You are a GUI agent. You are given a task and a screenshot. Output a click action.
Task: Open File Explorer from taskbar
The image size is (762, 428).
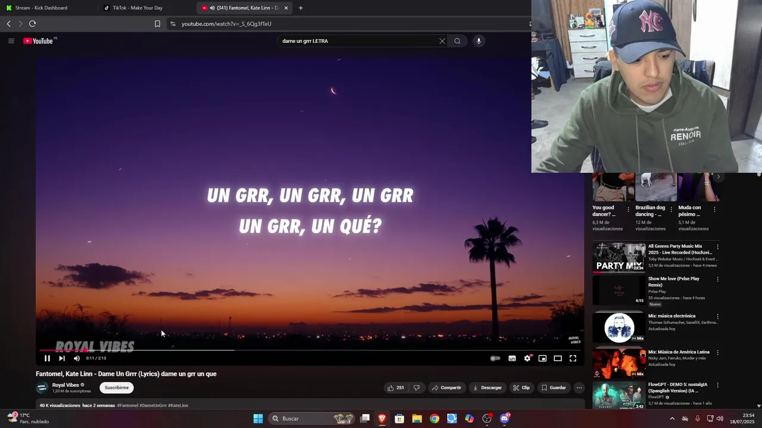(417, 418)
